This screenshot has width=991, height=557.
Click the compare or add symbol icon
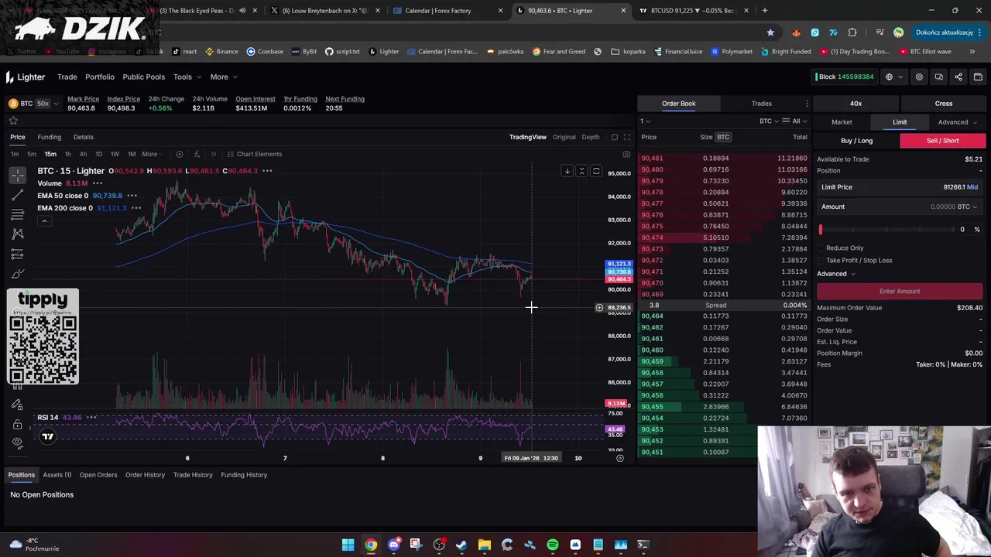point(180,154)
